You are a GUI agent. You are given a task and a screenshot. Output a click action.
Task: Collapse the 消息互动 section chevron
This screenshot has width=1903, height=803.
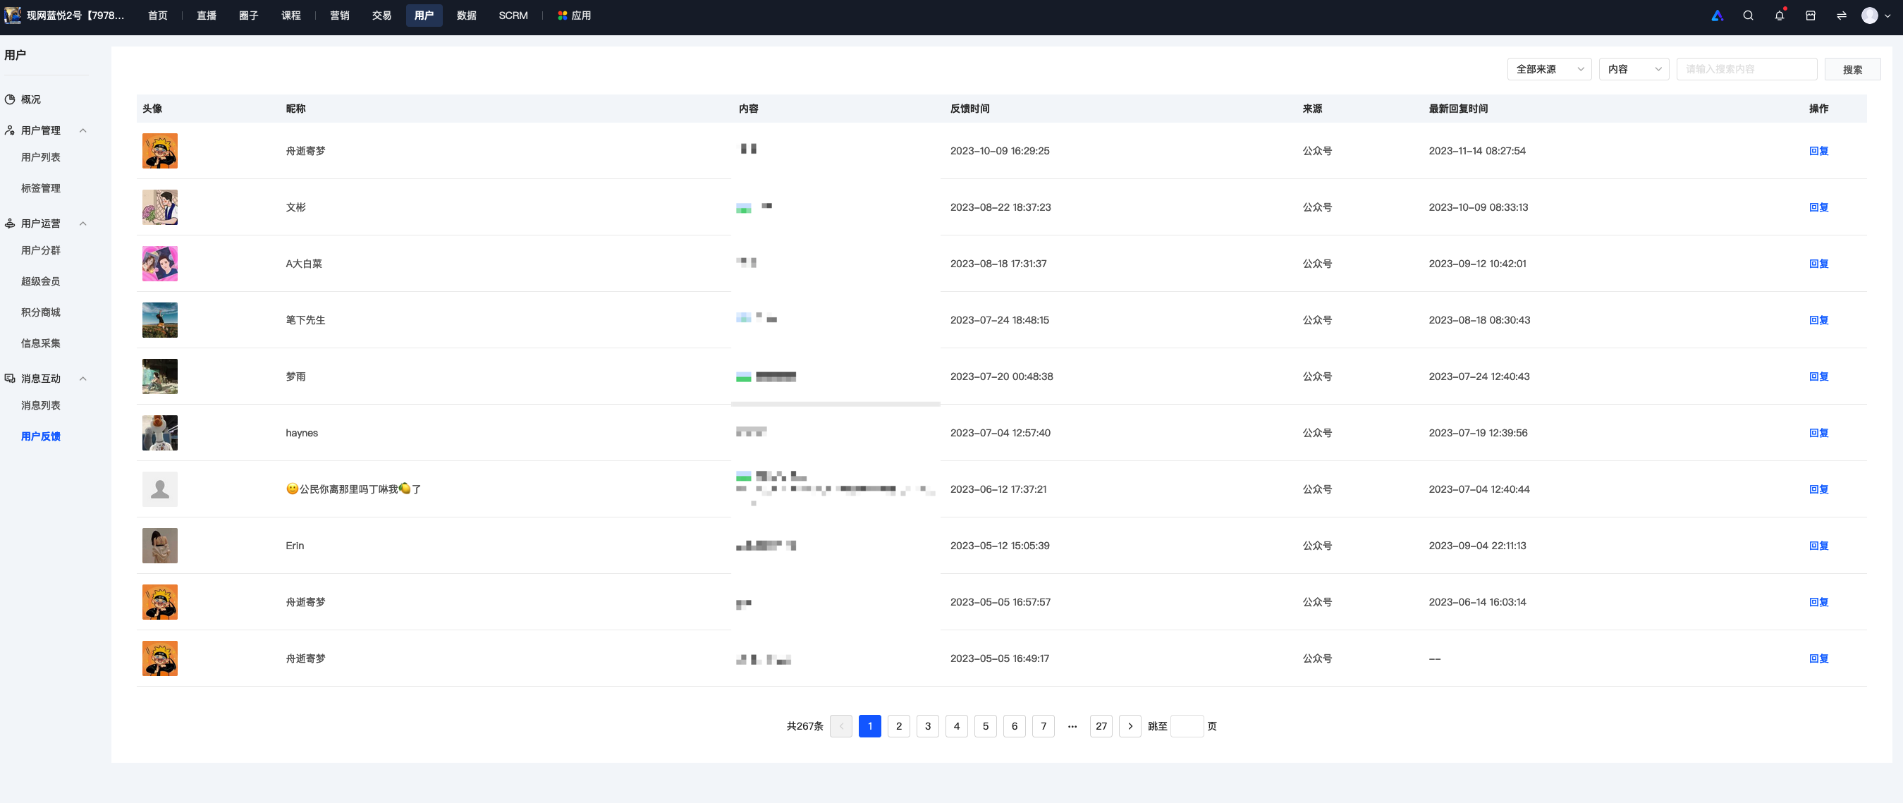[82, 378]
